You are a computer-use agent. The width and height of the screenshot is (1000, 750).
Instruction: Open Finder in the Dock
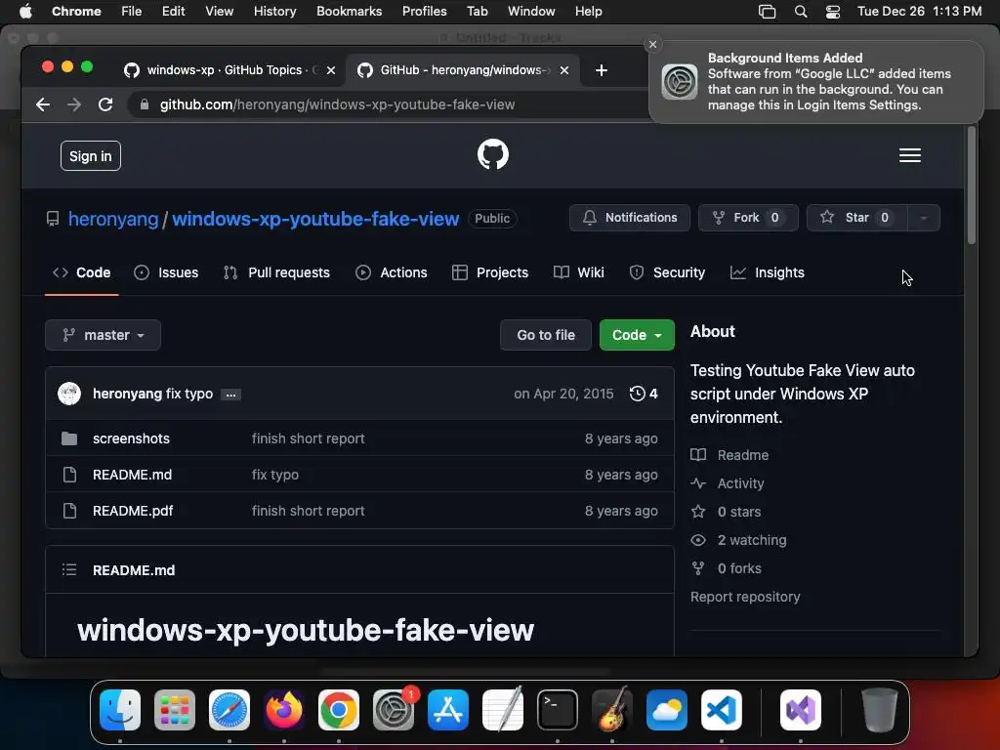pos(120,710)
